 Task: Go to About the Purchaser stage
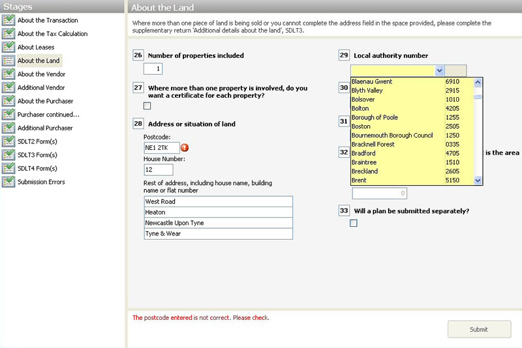coord(45,101)
